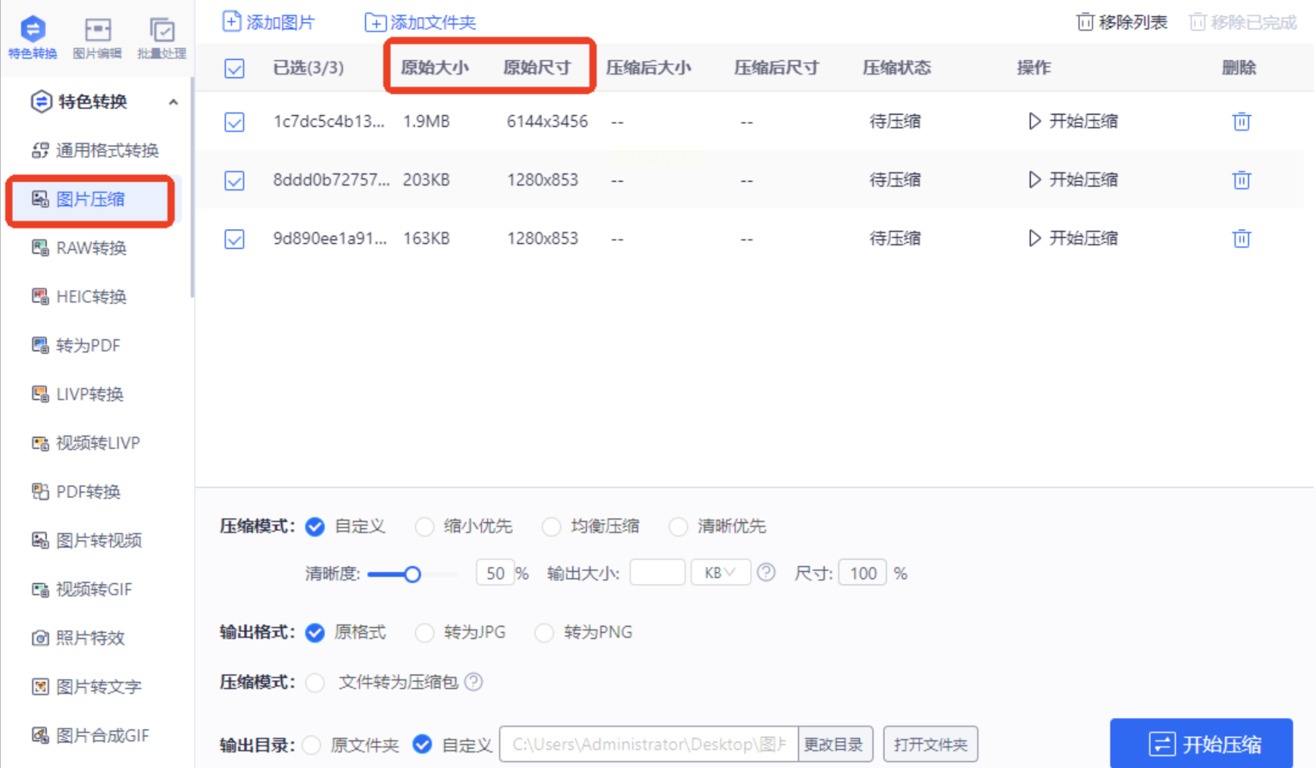This screenshot has width=1316, height=768.
Task: Click help icon beside 文件转为压缩包
Action: [x=474, y=682]
